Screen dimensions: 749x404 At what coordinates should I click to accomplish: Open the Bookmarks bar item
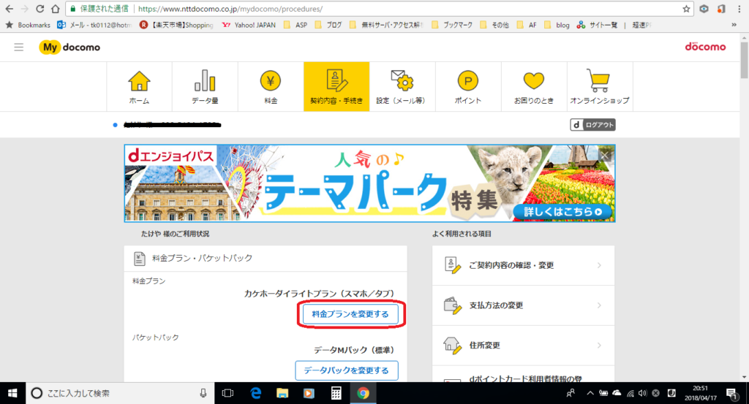28,25
